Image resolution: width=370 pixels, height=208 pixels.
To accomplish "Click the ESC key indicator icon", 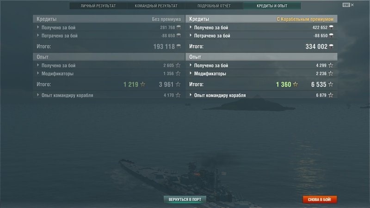I will [x=346, y=5].
